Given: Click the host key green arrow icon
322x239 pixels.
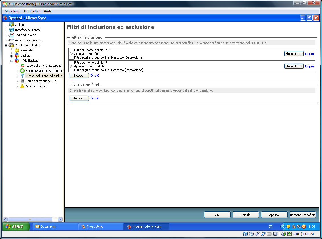Looking at the screenshot, I should (x=289, y=234).
